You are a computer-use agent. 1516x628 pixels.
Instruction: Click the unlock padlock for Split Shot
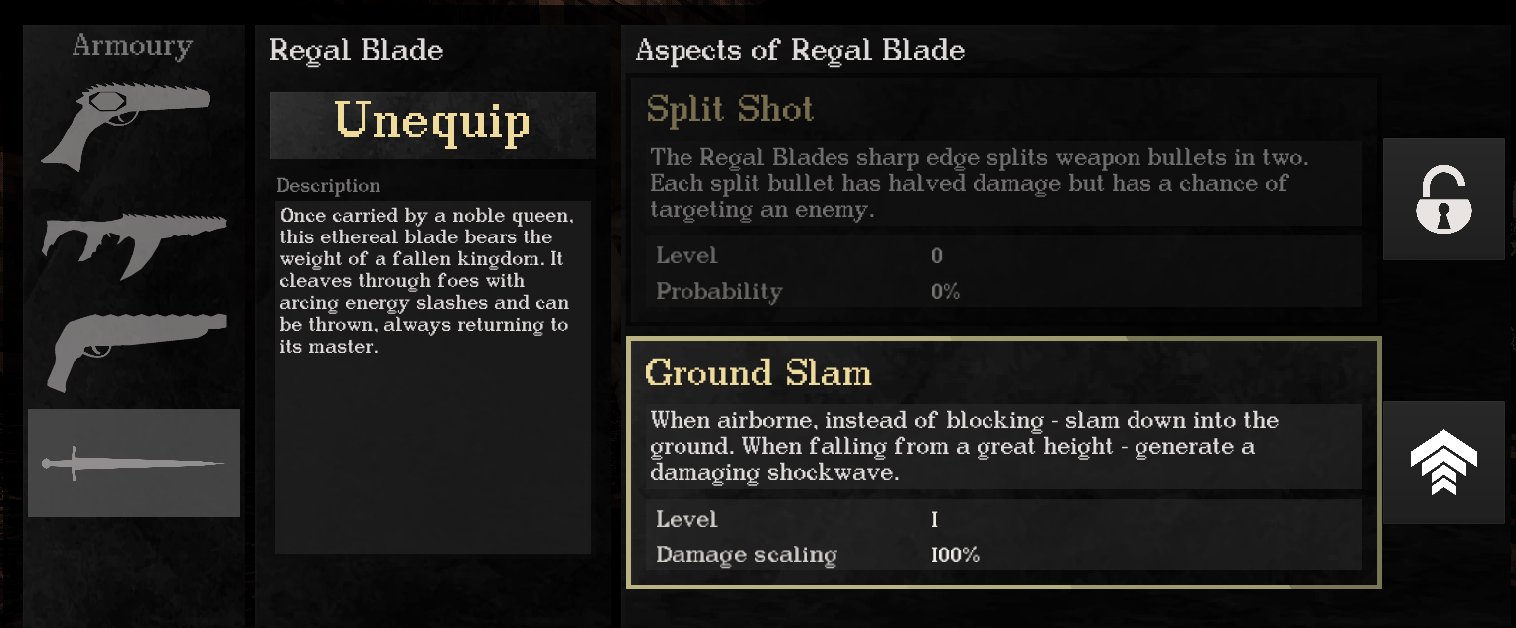pos(1443,200)
